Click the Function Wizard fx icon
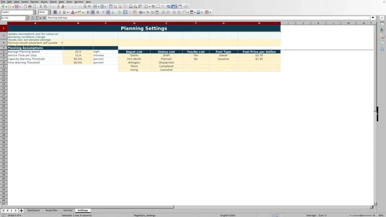Image resolution: width=386 pixels, height=217 pixels. (32, 18)
